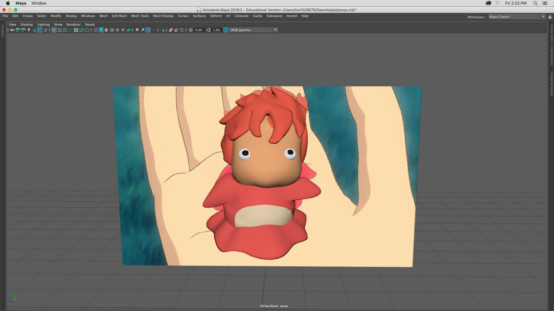Toggle the Resolution Gate icon
The height and width of the screenshot is (311, 554).
(65, 30)
